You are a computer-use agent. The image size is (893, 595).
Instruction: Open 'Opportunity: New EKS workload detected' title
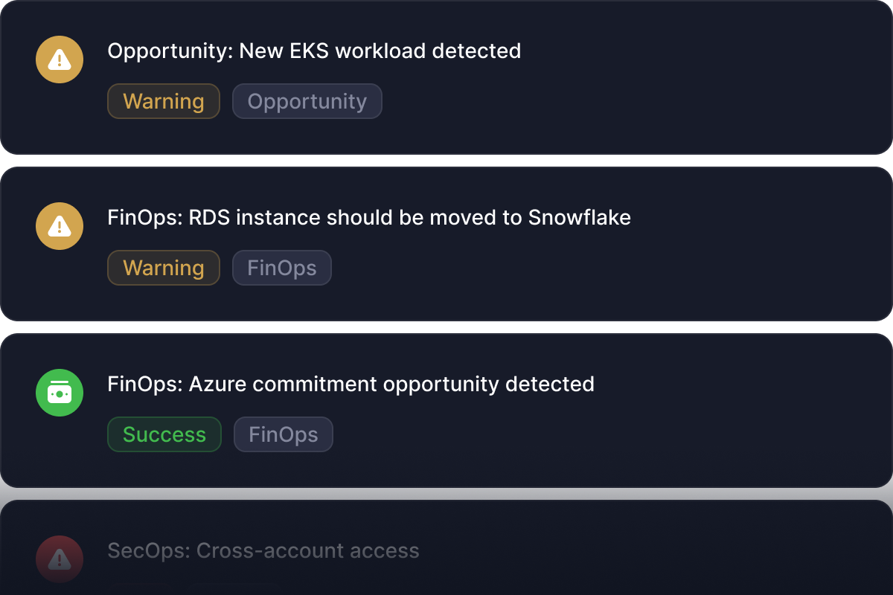pos(314,51)
